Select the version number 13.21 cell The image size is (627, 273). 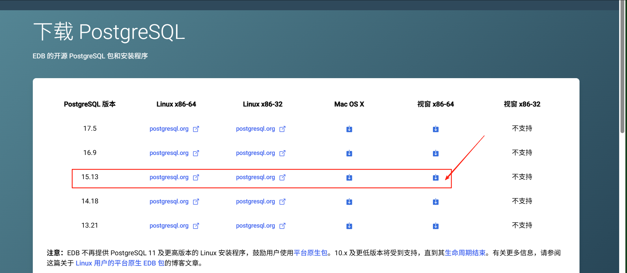pos(90,226)
